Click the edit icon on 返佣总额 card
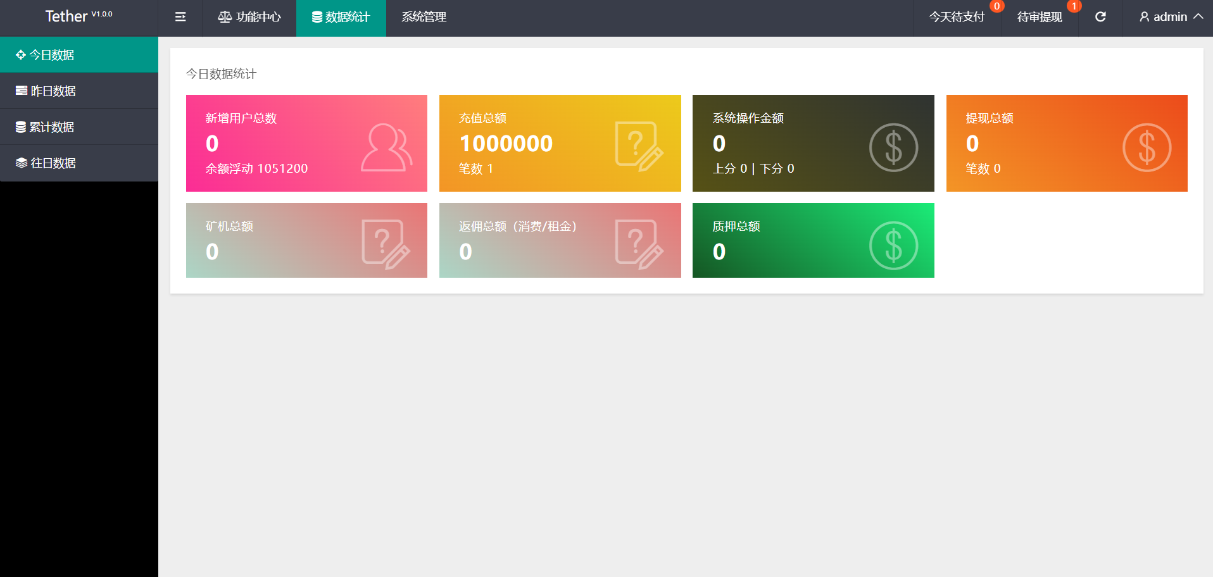Screen dimensions: 1213x577 point(639,244)
